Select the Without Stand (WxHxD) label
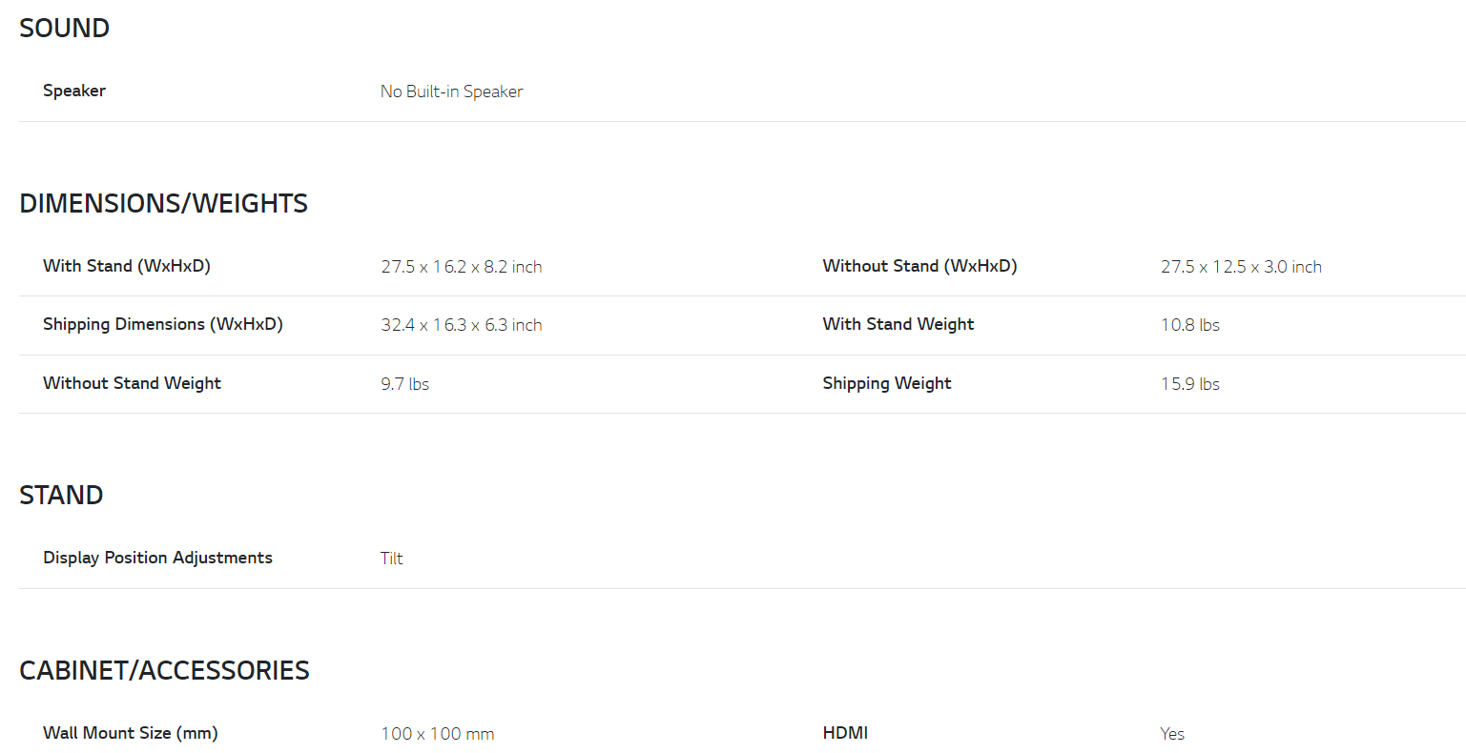The height and width of the screenshot is (753, 1466). pos(919,266)
